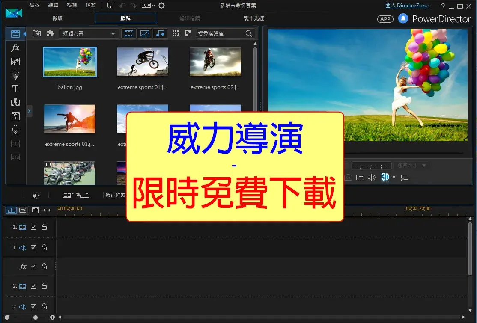Viewport: 477px width, 323px height.
Task: Click the 登入 DirectorZone link
Action: (407, 6)
